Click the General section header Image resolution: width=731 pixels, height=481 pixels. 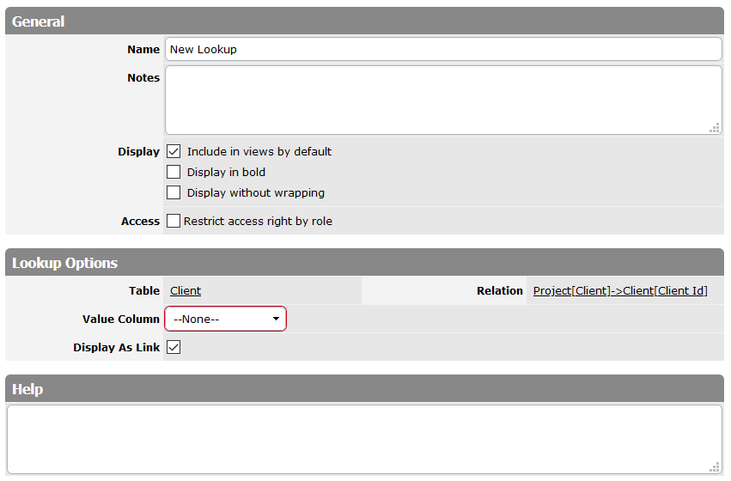coord(364,21)
